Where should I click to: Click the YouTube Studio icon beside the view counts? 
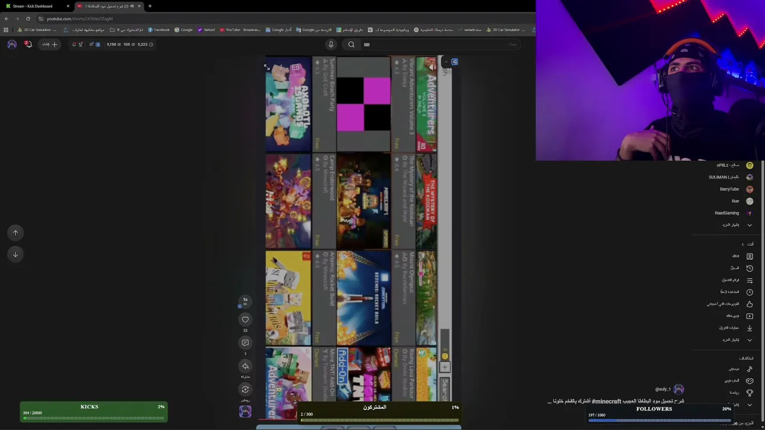97,44
